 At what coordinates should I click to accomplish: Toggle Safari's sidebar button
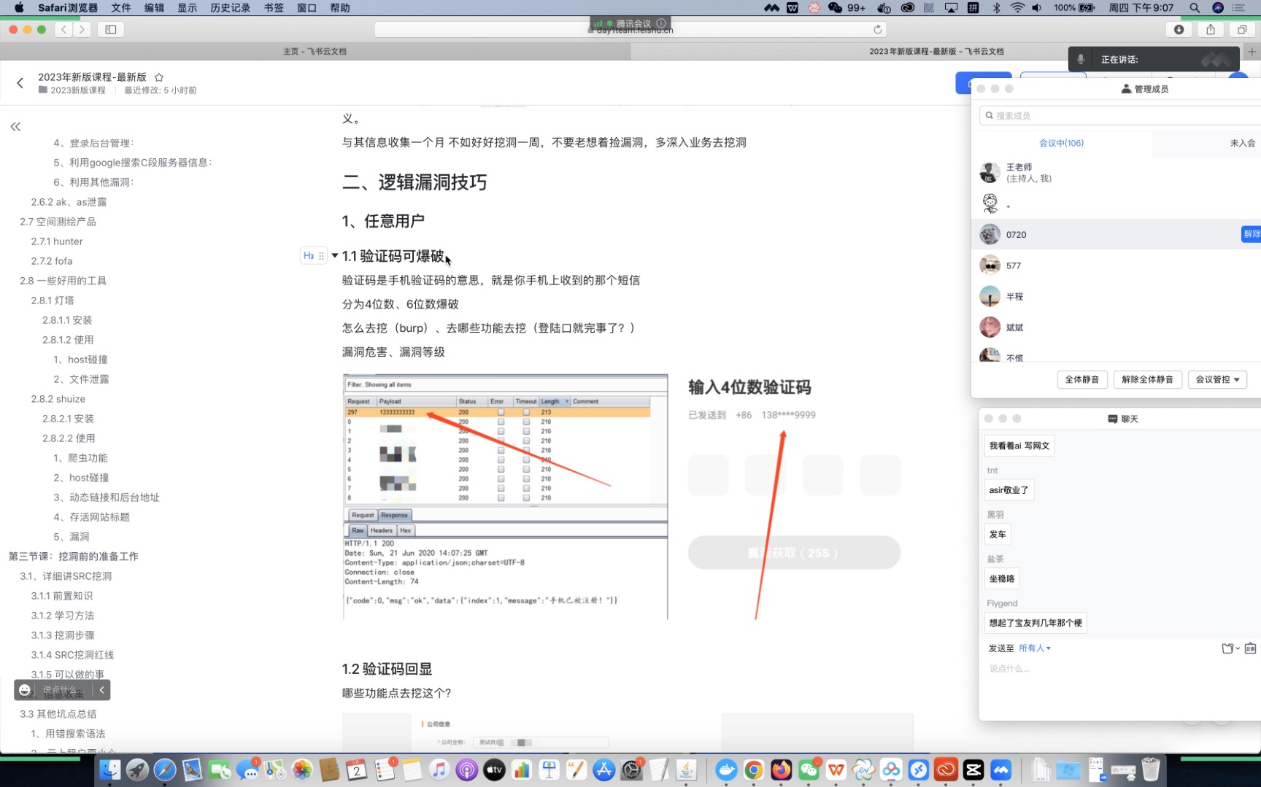click(x=111, y=29)
